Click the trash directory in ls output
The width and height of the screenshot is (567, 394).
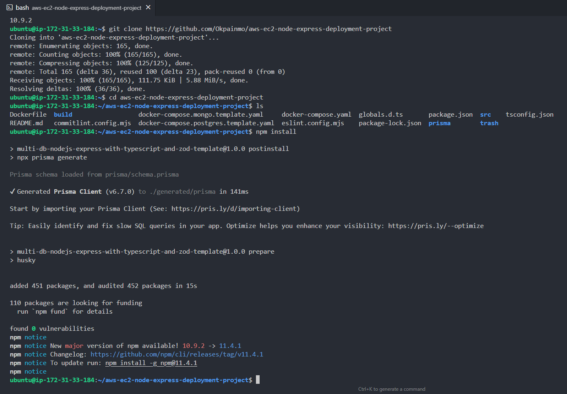click(x=489, y=123)
